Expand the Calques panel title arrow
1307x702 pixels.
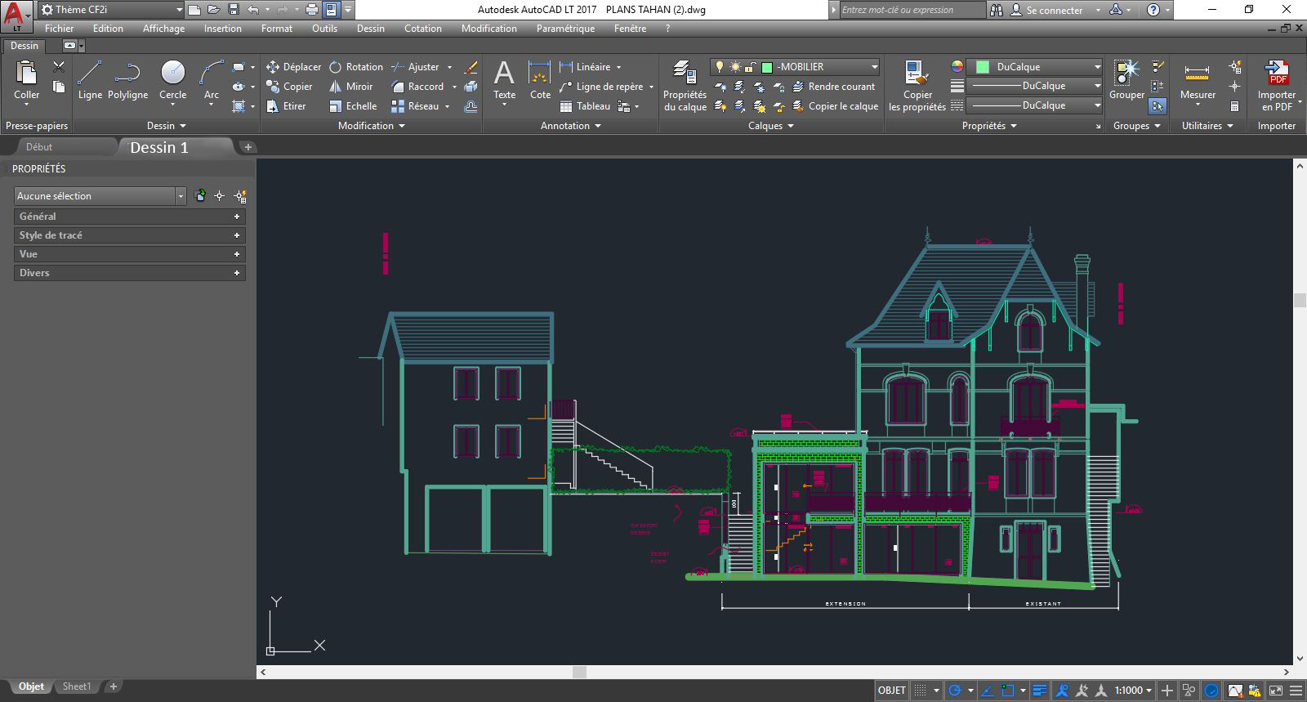tap(791, 126)
